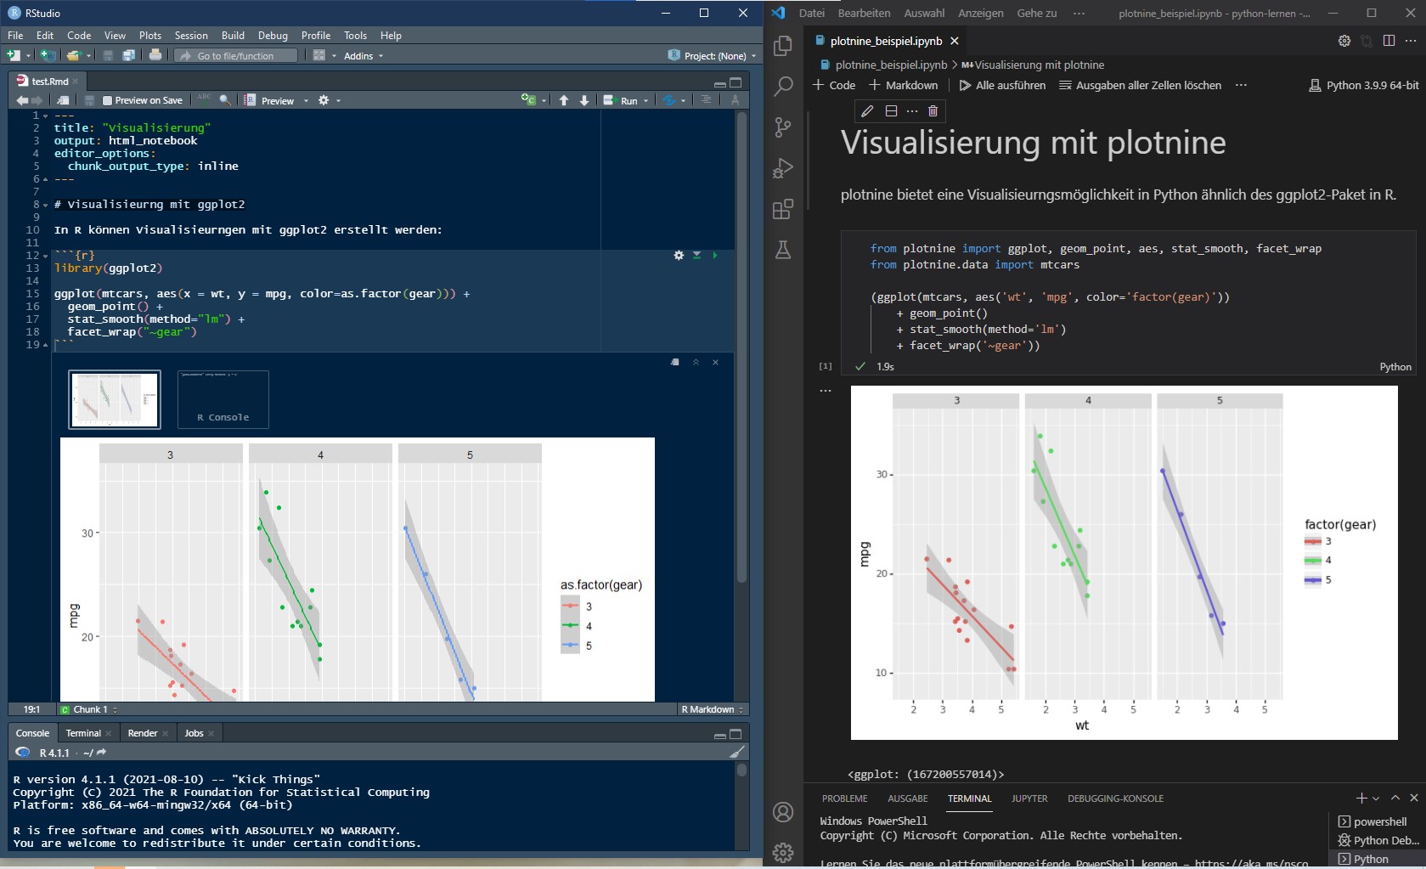Image resolution: width=1426 pixels, height=869 pixels.
Task: Select the Python 3.9.9 64-bit kernel picker
Action: (x=1364, y=85)
